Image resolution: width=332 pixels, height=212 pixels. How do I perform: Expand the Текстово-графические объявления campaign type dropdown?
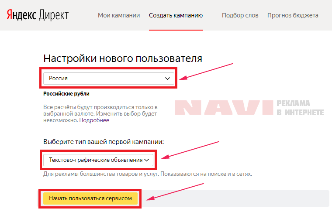tap(98, 160)
